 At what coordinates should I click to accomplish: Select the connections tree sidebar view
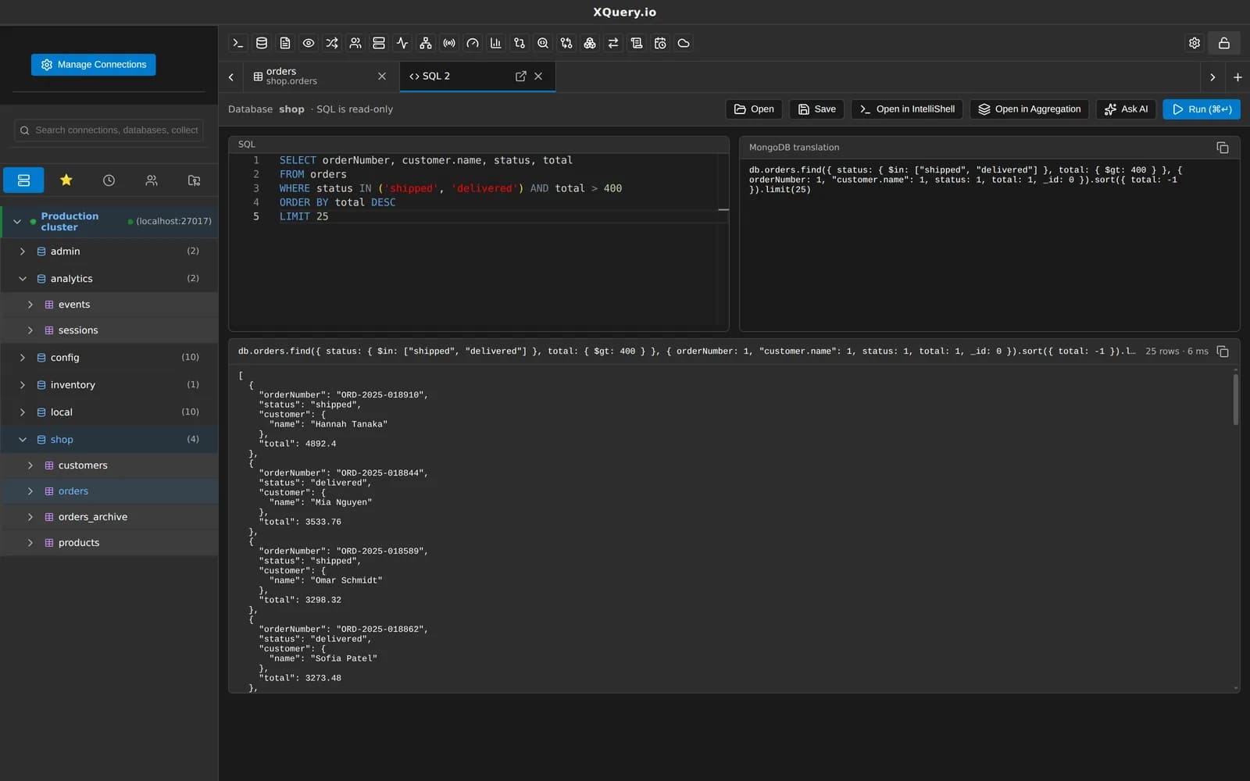tap(23, 180)
